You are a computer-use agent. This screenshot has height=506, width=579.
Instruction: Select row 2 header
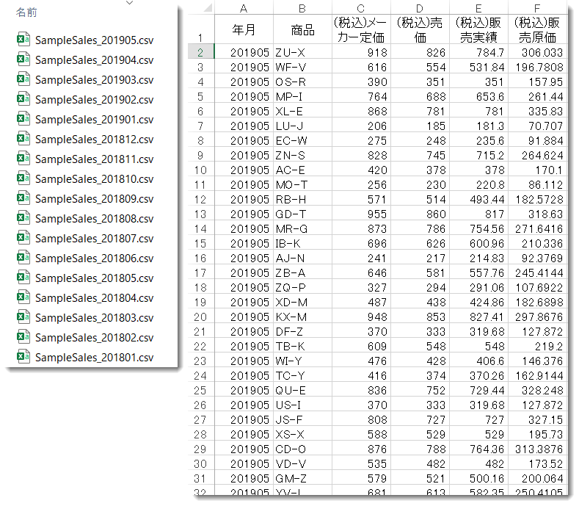(201, 51)
